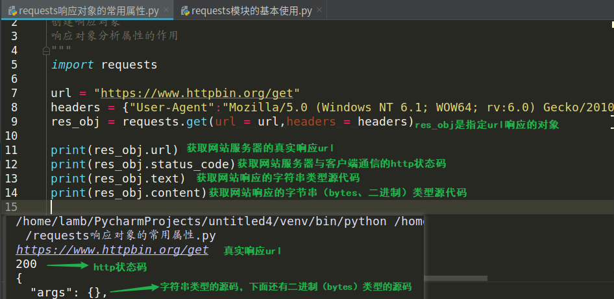
Task: Open the https://www.httpbin.org/get link in console output
Action: 112,249
